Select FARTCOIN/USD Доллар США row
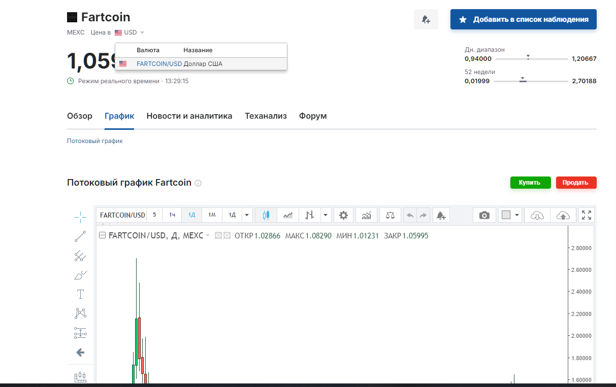 pyautogui.click(x=201, y=64)
